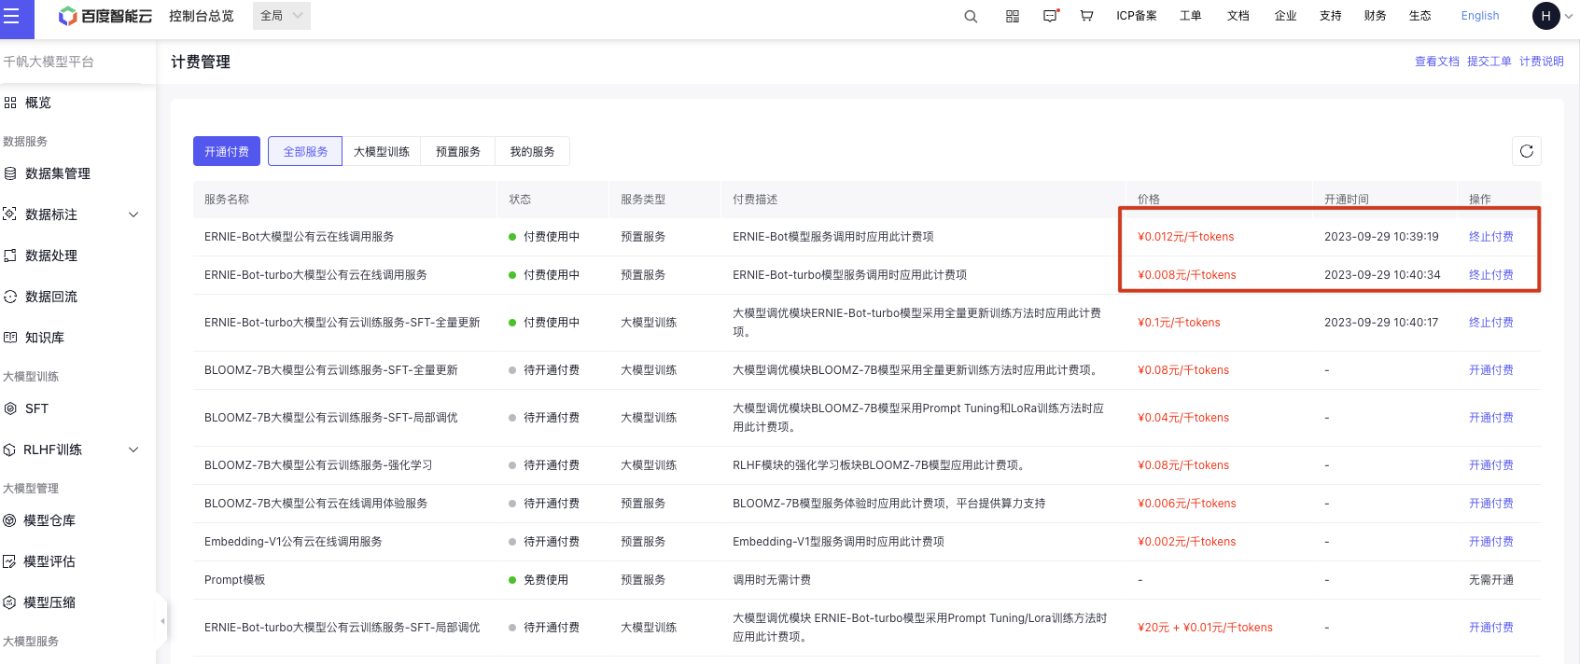Image resolution: width=1580 pixels, height=664 pixels.
Task: Open the hamburger menu in top-left corner
Action: point(12,16)
